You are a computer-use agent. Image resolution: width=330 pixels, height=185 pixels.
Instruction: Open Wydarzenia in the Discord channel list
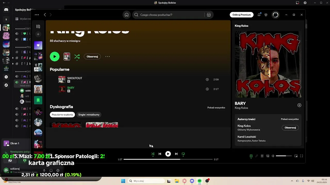[23, 19]
